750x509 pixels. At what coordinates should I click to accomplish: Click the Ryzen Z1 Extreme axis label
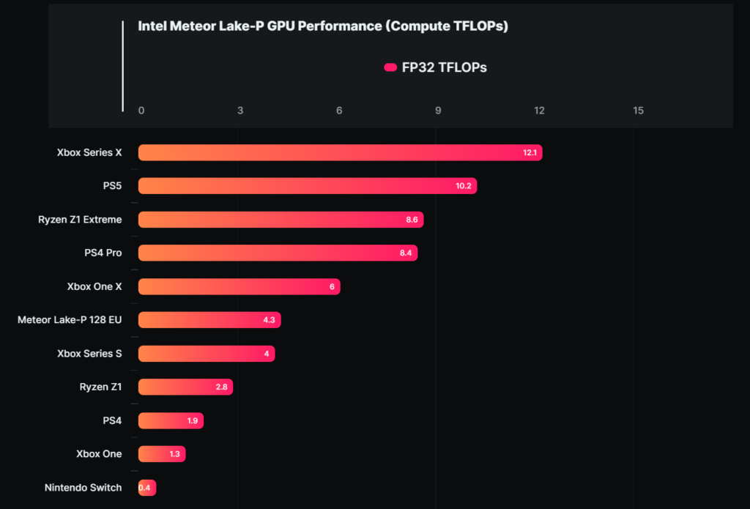pos(80,220)
